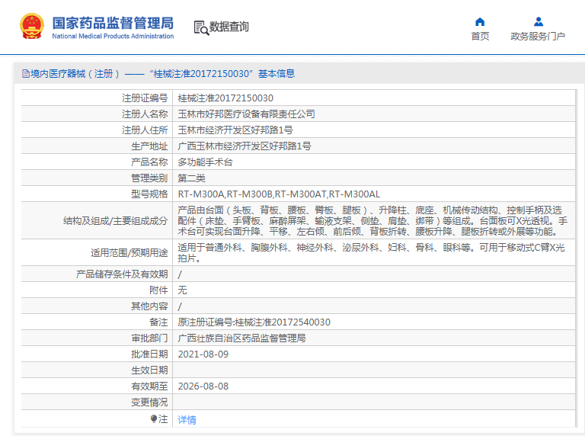Click the 首页 home icon

pos(480,21)
